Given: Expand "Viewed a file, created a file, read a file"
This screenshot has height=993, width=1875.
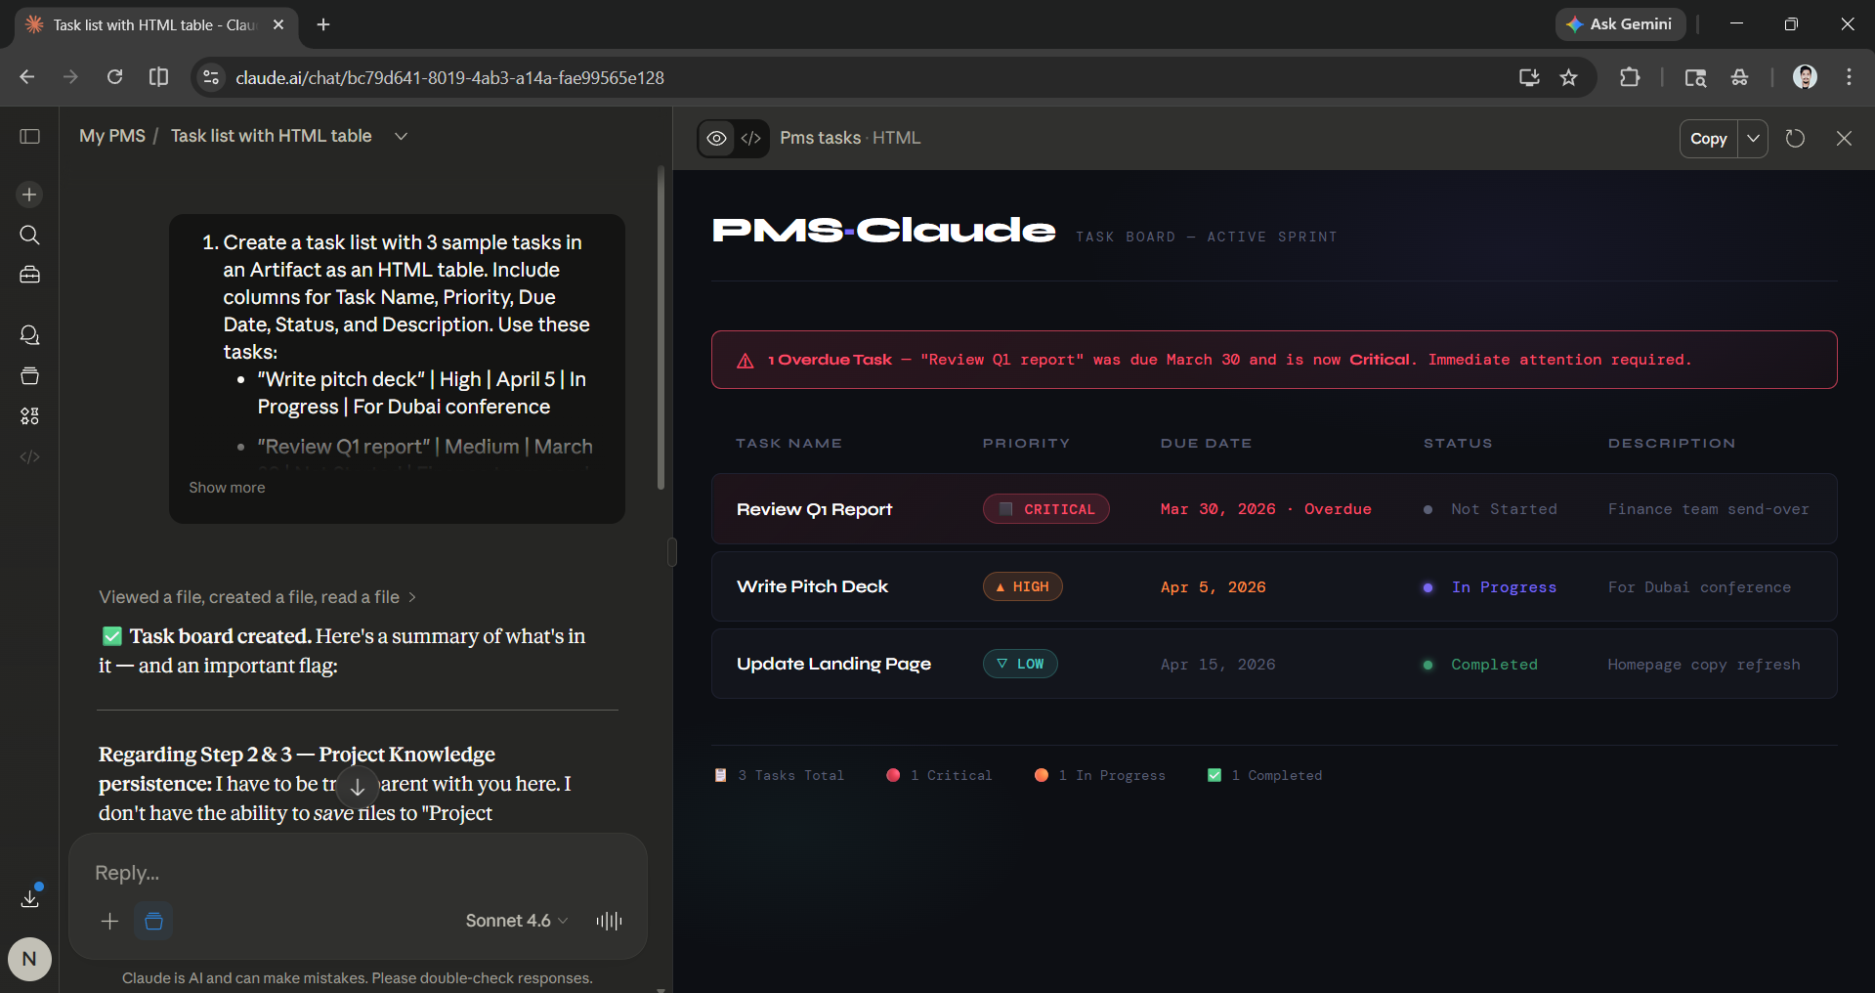Looking at the screenshot, I should click(258, 597).
